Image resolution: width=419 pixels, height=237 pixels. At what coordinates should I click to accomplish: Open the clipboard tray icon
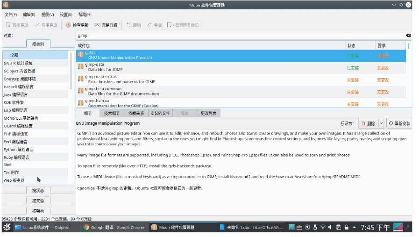click(x=339, y=227)
